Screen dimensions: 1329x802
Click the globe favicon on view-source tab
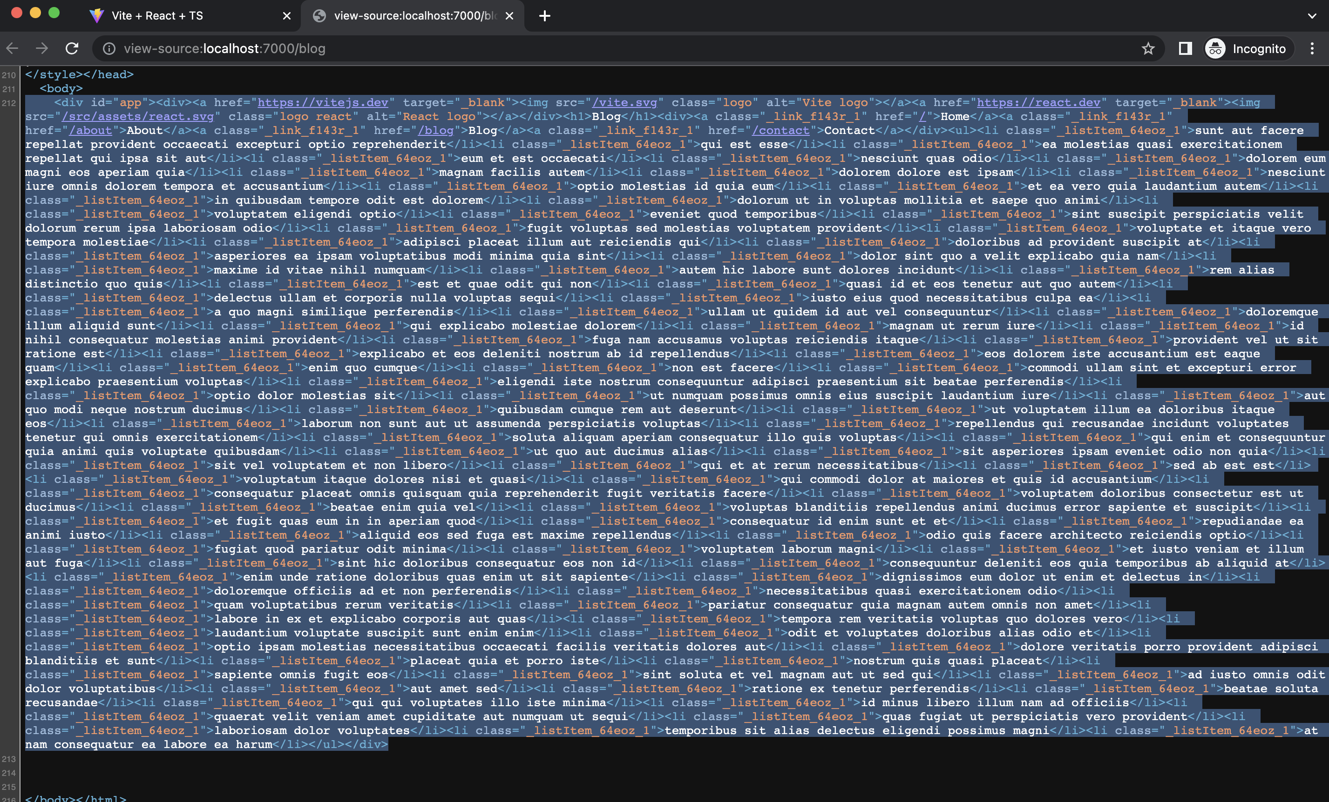(319, 16)
